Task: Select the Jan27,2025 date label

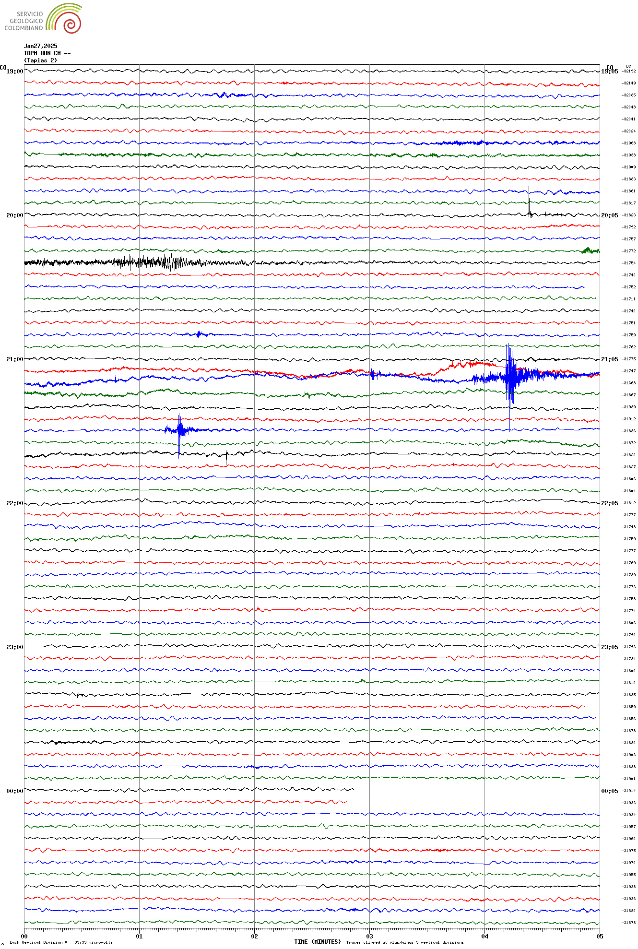Action: click(x=41, y=46)
